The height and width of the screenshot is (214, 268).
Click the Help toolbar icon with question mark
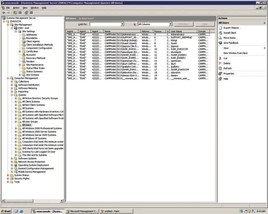pyautogui.click(x=26, y=13)
